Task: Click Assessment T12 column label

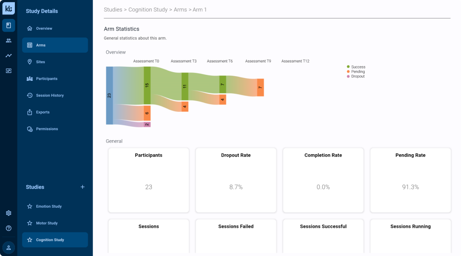Action: click(295, 61)
